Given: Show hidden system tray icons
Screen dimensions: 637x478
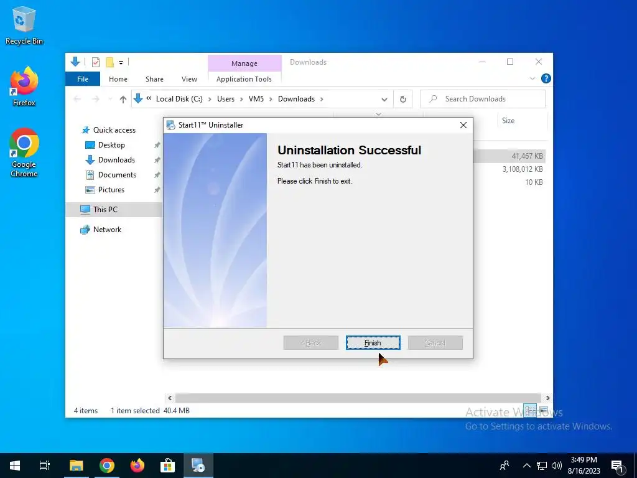Looking at the screenshot, I should click(x=526, y=466).
